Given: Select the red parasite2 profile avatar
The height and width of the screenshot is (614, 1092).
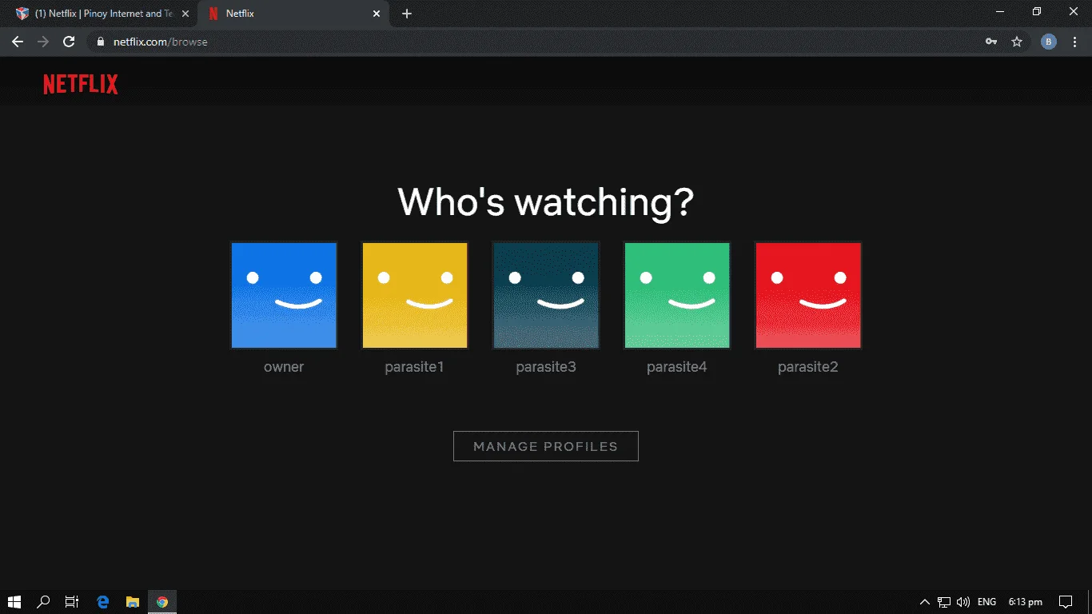Looking at the screenshot, I should (x=808, y=296).
